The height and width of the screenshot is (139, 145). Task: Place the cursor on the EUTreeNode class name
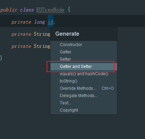(50, 10)
